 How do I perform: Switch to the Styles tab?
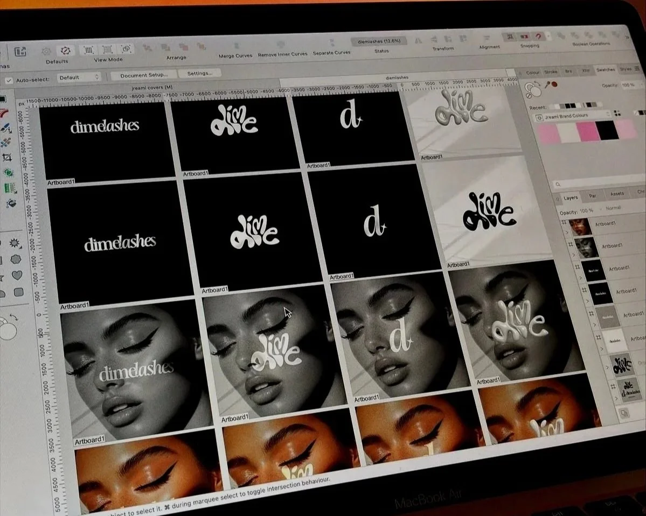coord(626,69)
